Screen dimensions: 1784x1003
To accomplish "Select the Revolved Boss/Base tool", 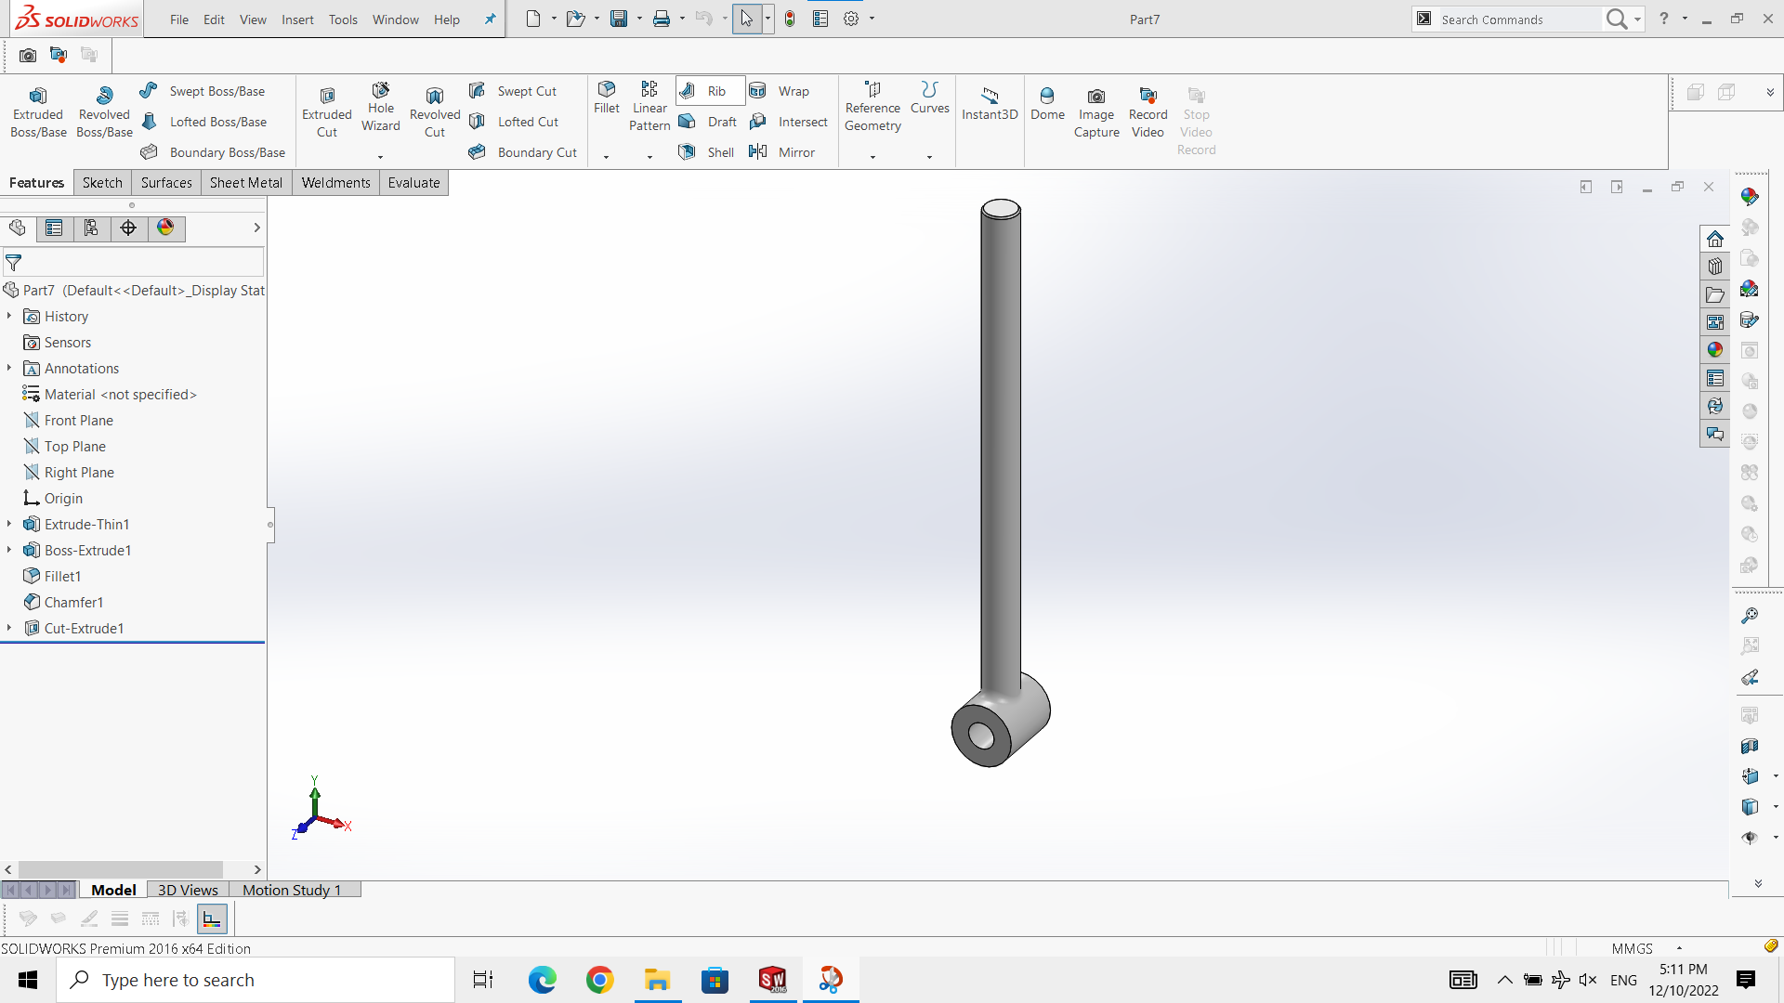I will click(104, 112).
